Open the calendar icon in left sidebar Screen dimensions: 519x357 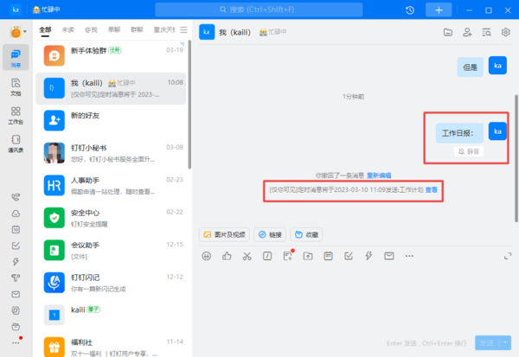(x=16, y=231)
